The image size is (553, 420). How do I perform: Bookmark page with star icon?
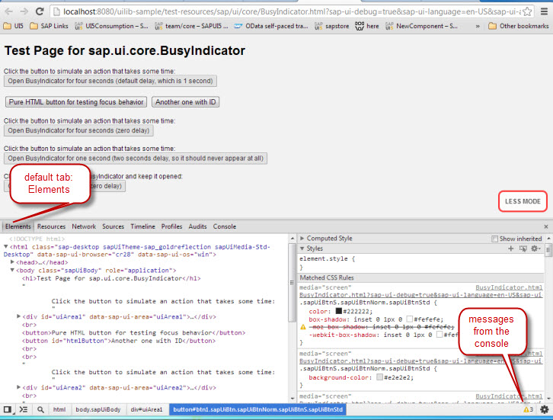point(527,11)
